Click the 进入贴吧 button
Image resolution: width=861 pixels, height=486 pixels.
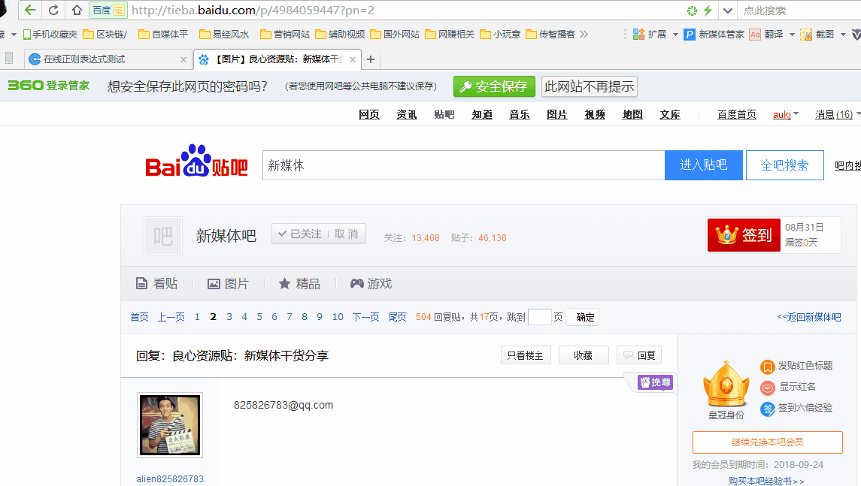(703, 165)
